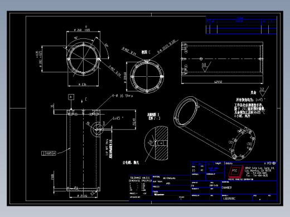
Task: Select the '其余' label beside the roughness symbol
Action: (253, 92)
